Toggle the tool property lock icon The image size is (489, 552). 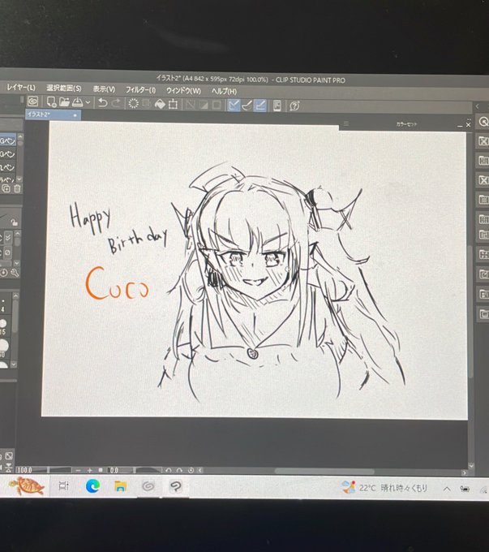[14, 222]
